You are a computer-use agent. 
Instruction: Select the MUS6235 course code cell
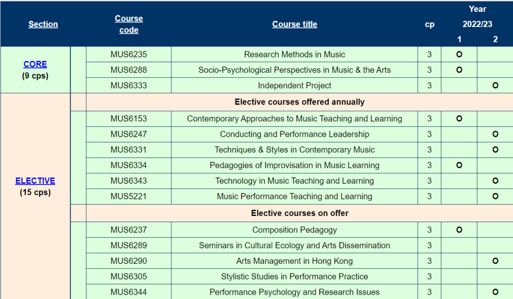click(x=129, y=54)
